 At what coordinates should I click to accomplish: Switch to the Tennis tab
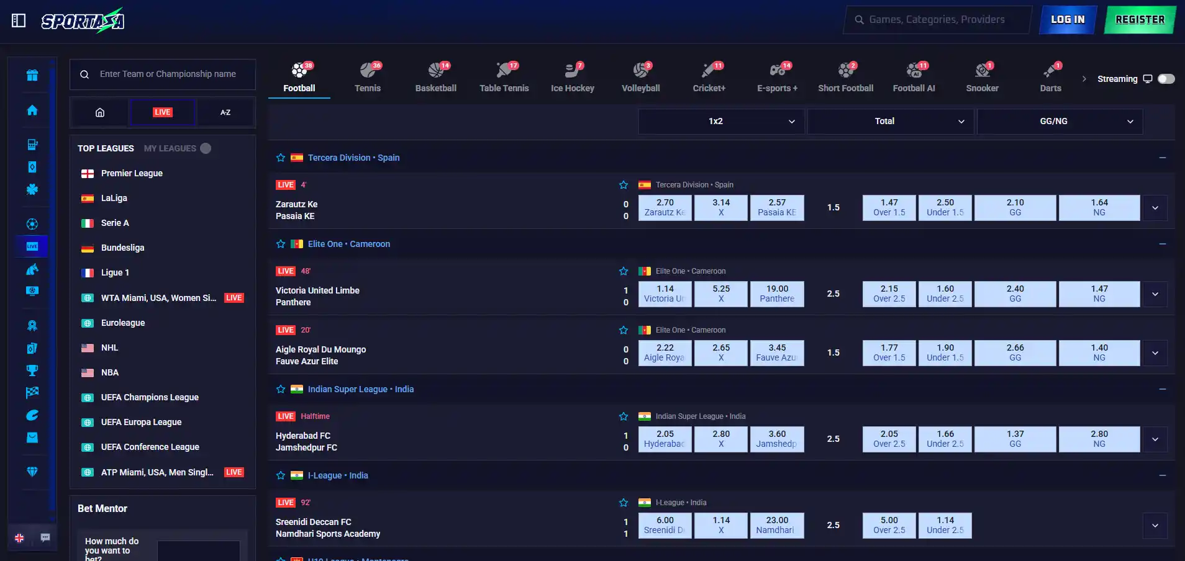[x=368, y=78]
